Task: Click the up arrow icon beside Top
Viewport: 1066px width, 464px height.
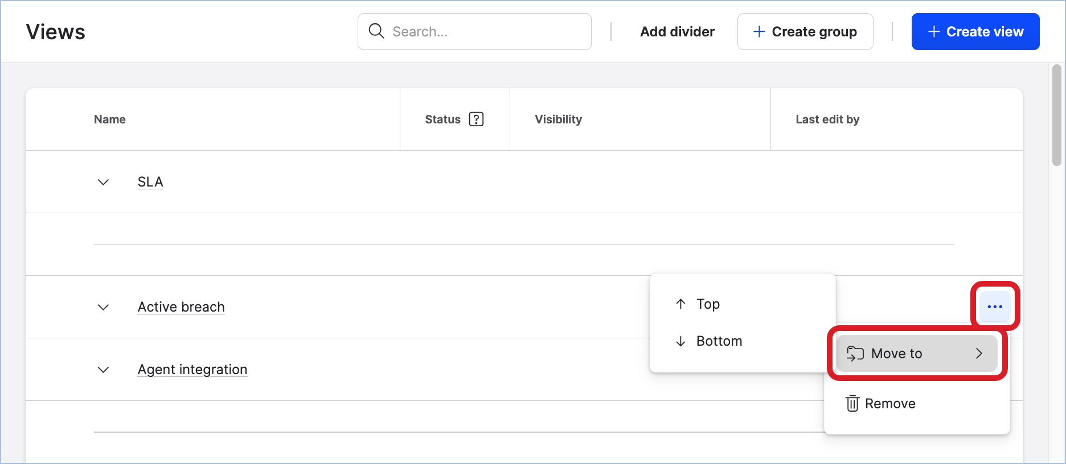Action: (680, 304)
